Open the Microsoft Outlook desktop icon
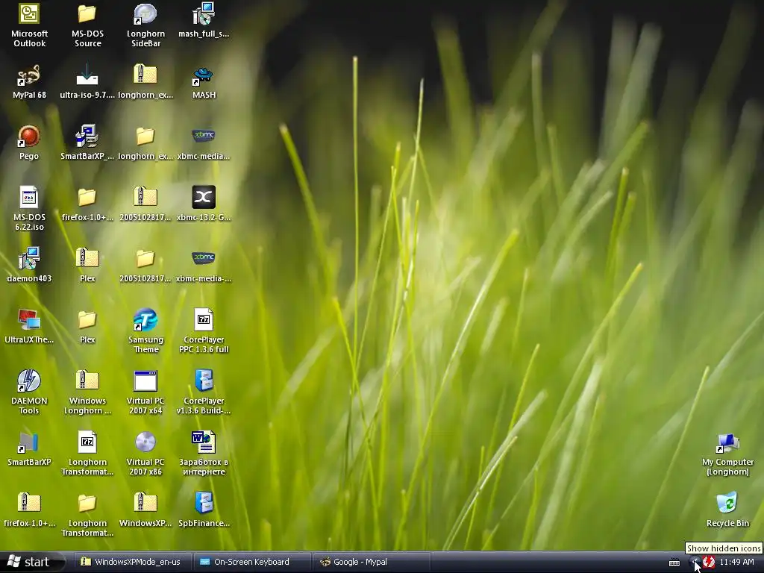The width and height of the screenshot is (764, 573). [29, 25]
